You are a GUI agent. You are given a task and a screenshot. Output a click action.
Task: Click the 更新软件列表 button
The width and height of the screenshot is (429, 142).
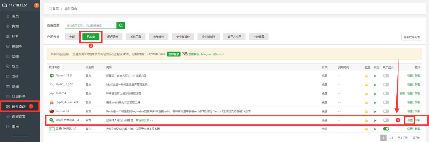click(x=411, y=37)
